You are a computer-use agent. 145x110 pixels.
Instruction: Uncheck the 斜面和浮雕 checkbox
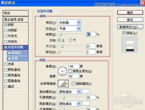click(6, 47)
